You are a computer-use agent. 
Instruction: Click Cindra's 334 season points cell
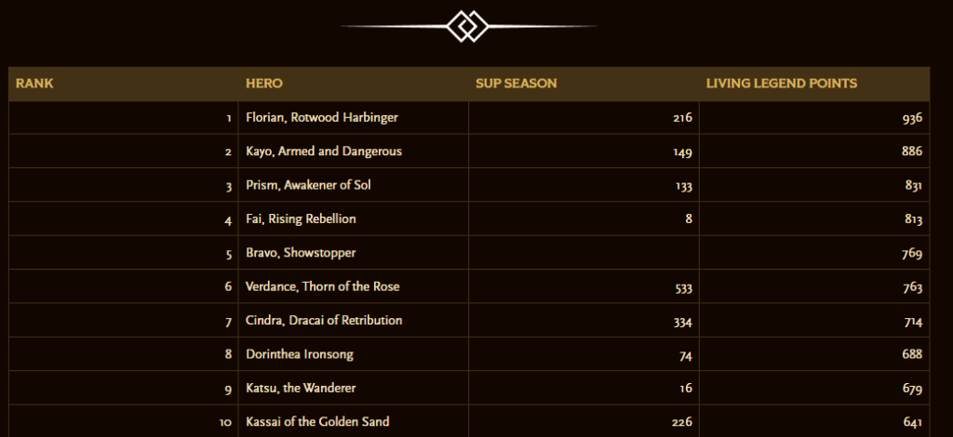point(682,322)
